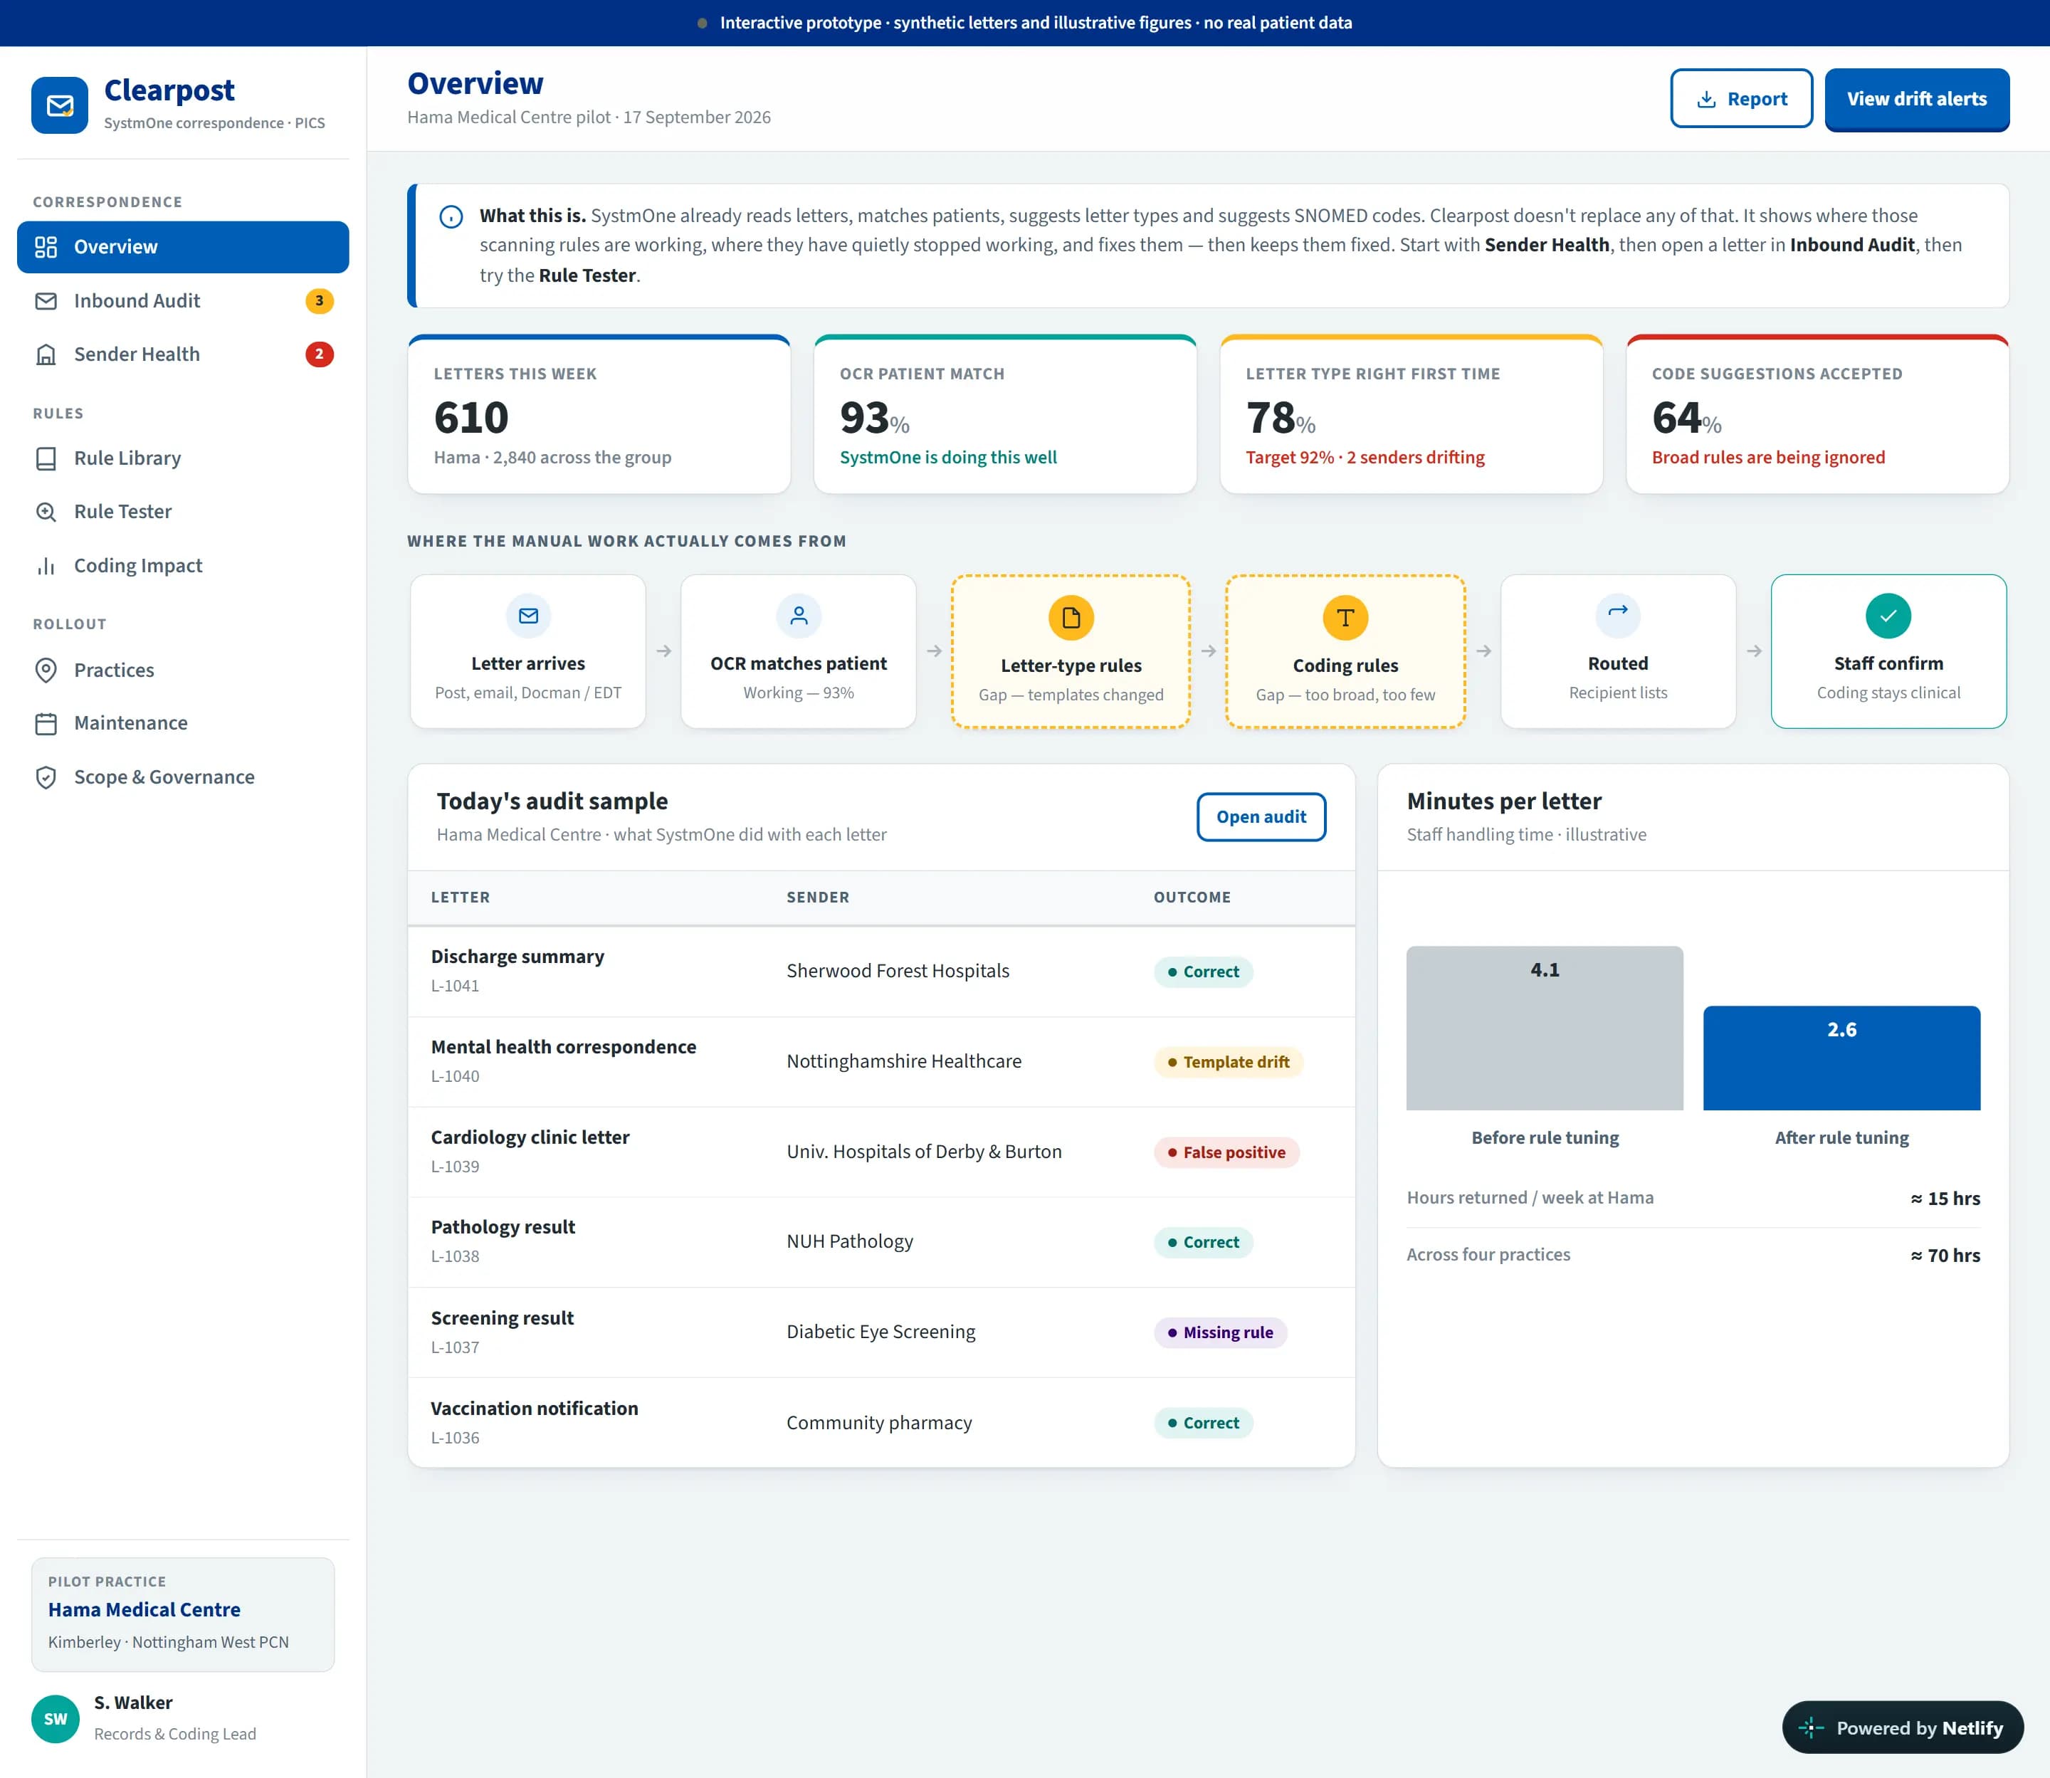The height and width of the screenshot is (1778, 2050).
Task: Click the Inbound Audit badge showing 3
Action: tap(320, 300)
